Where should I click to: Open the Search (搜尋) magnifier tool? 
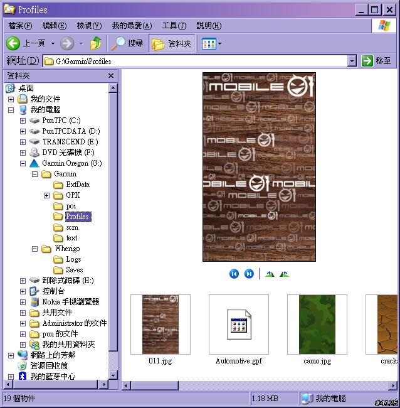[x=127, y=43]
